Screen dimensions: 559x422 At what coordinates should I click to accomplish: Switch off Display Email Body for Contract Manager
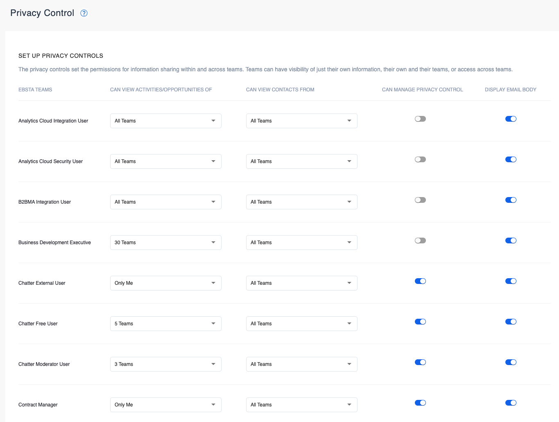click(511, 403)
